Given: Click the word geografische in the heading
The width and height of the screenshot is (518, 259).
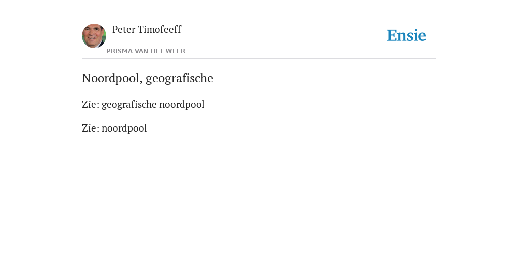Looking at the screenshot, I should coord(180,79).
